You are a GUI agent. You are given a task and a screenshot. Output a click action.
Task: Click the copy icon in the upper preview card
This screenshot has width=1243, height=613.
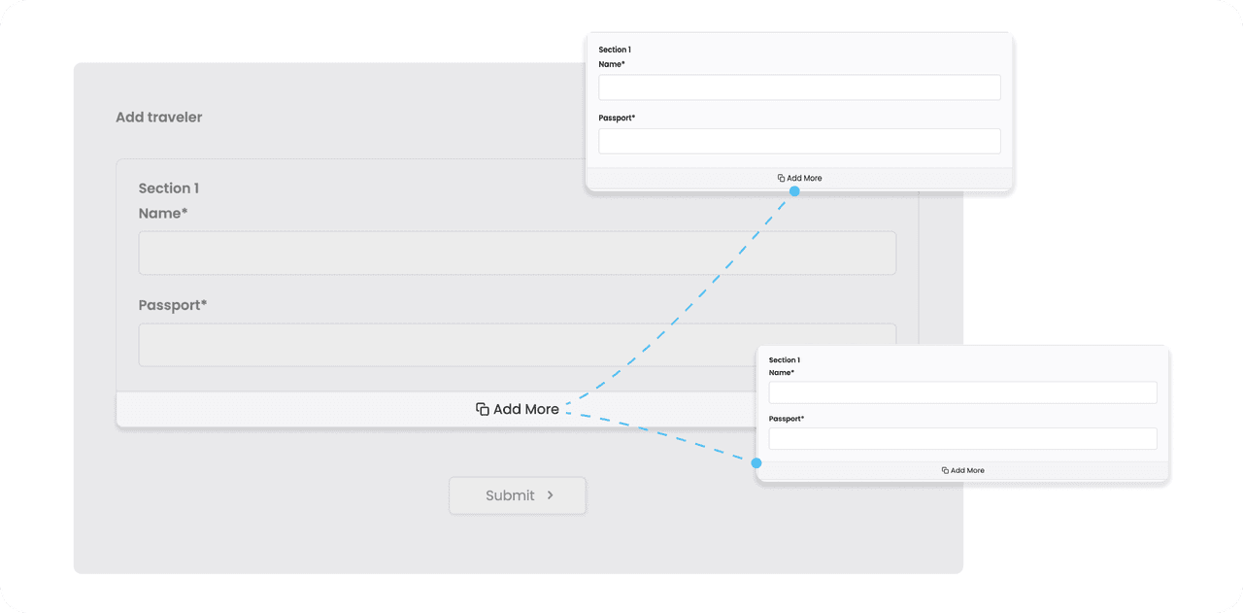[x=781, y=179]
